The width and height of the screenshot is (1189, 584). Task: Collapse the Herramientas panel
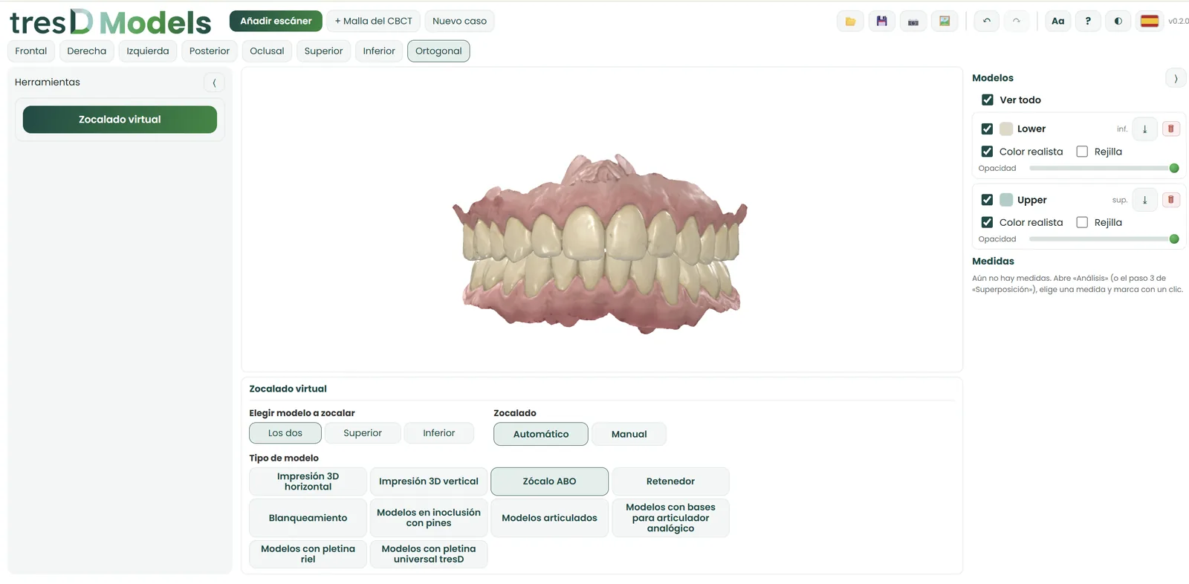point(214,82)
